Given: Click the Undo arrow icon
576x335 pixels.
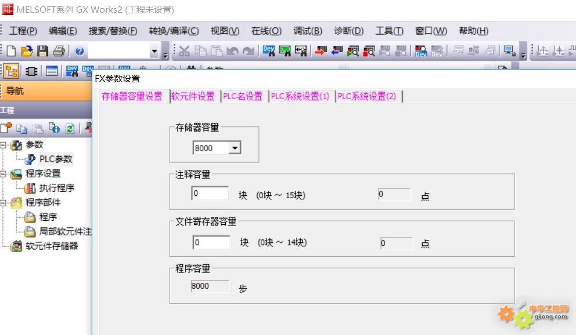Looking at the screenshot, I should [232, 51].
